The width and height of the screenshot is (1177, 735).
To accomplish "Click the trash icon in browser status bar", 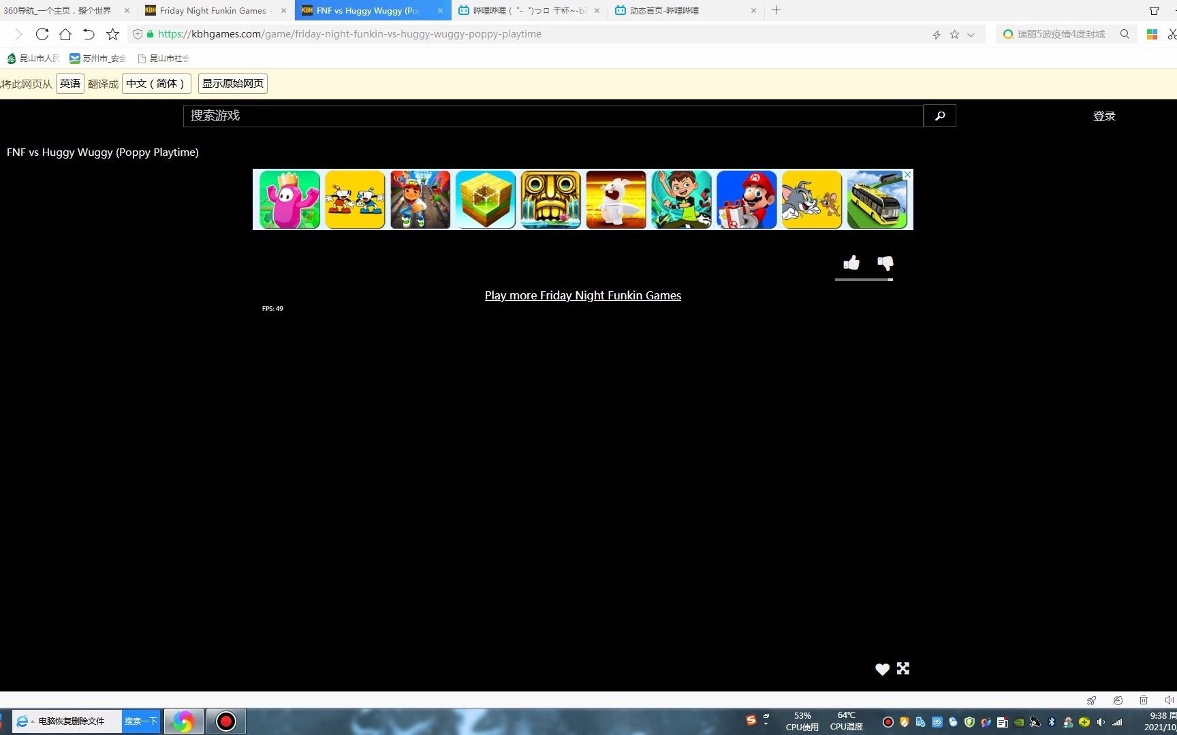I will coord(1144,700).
